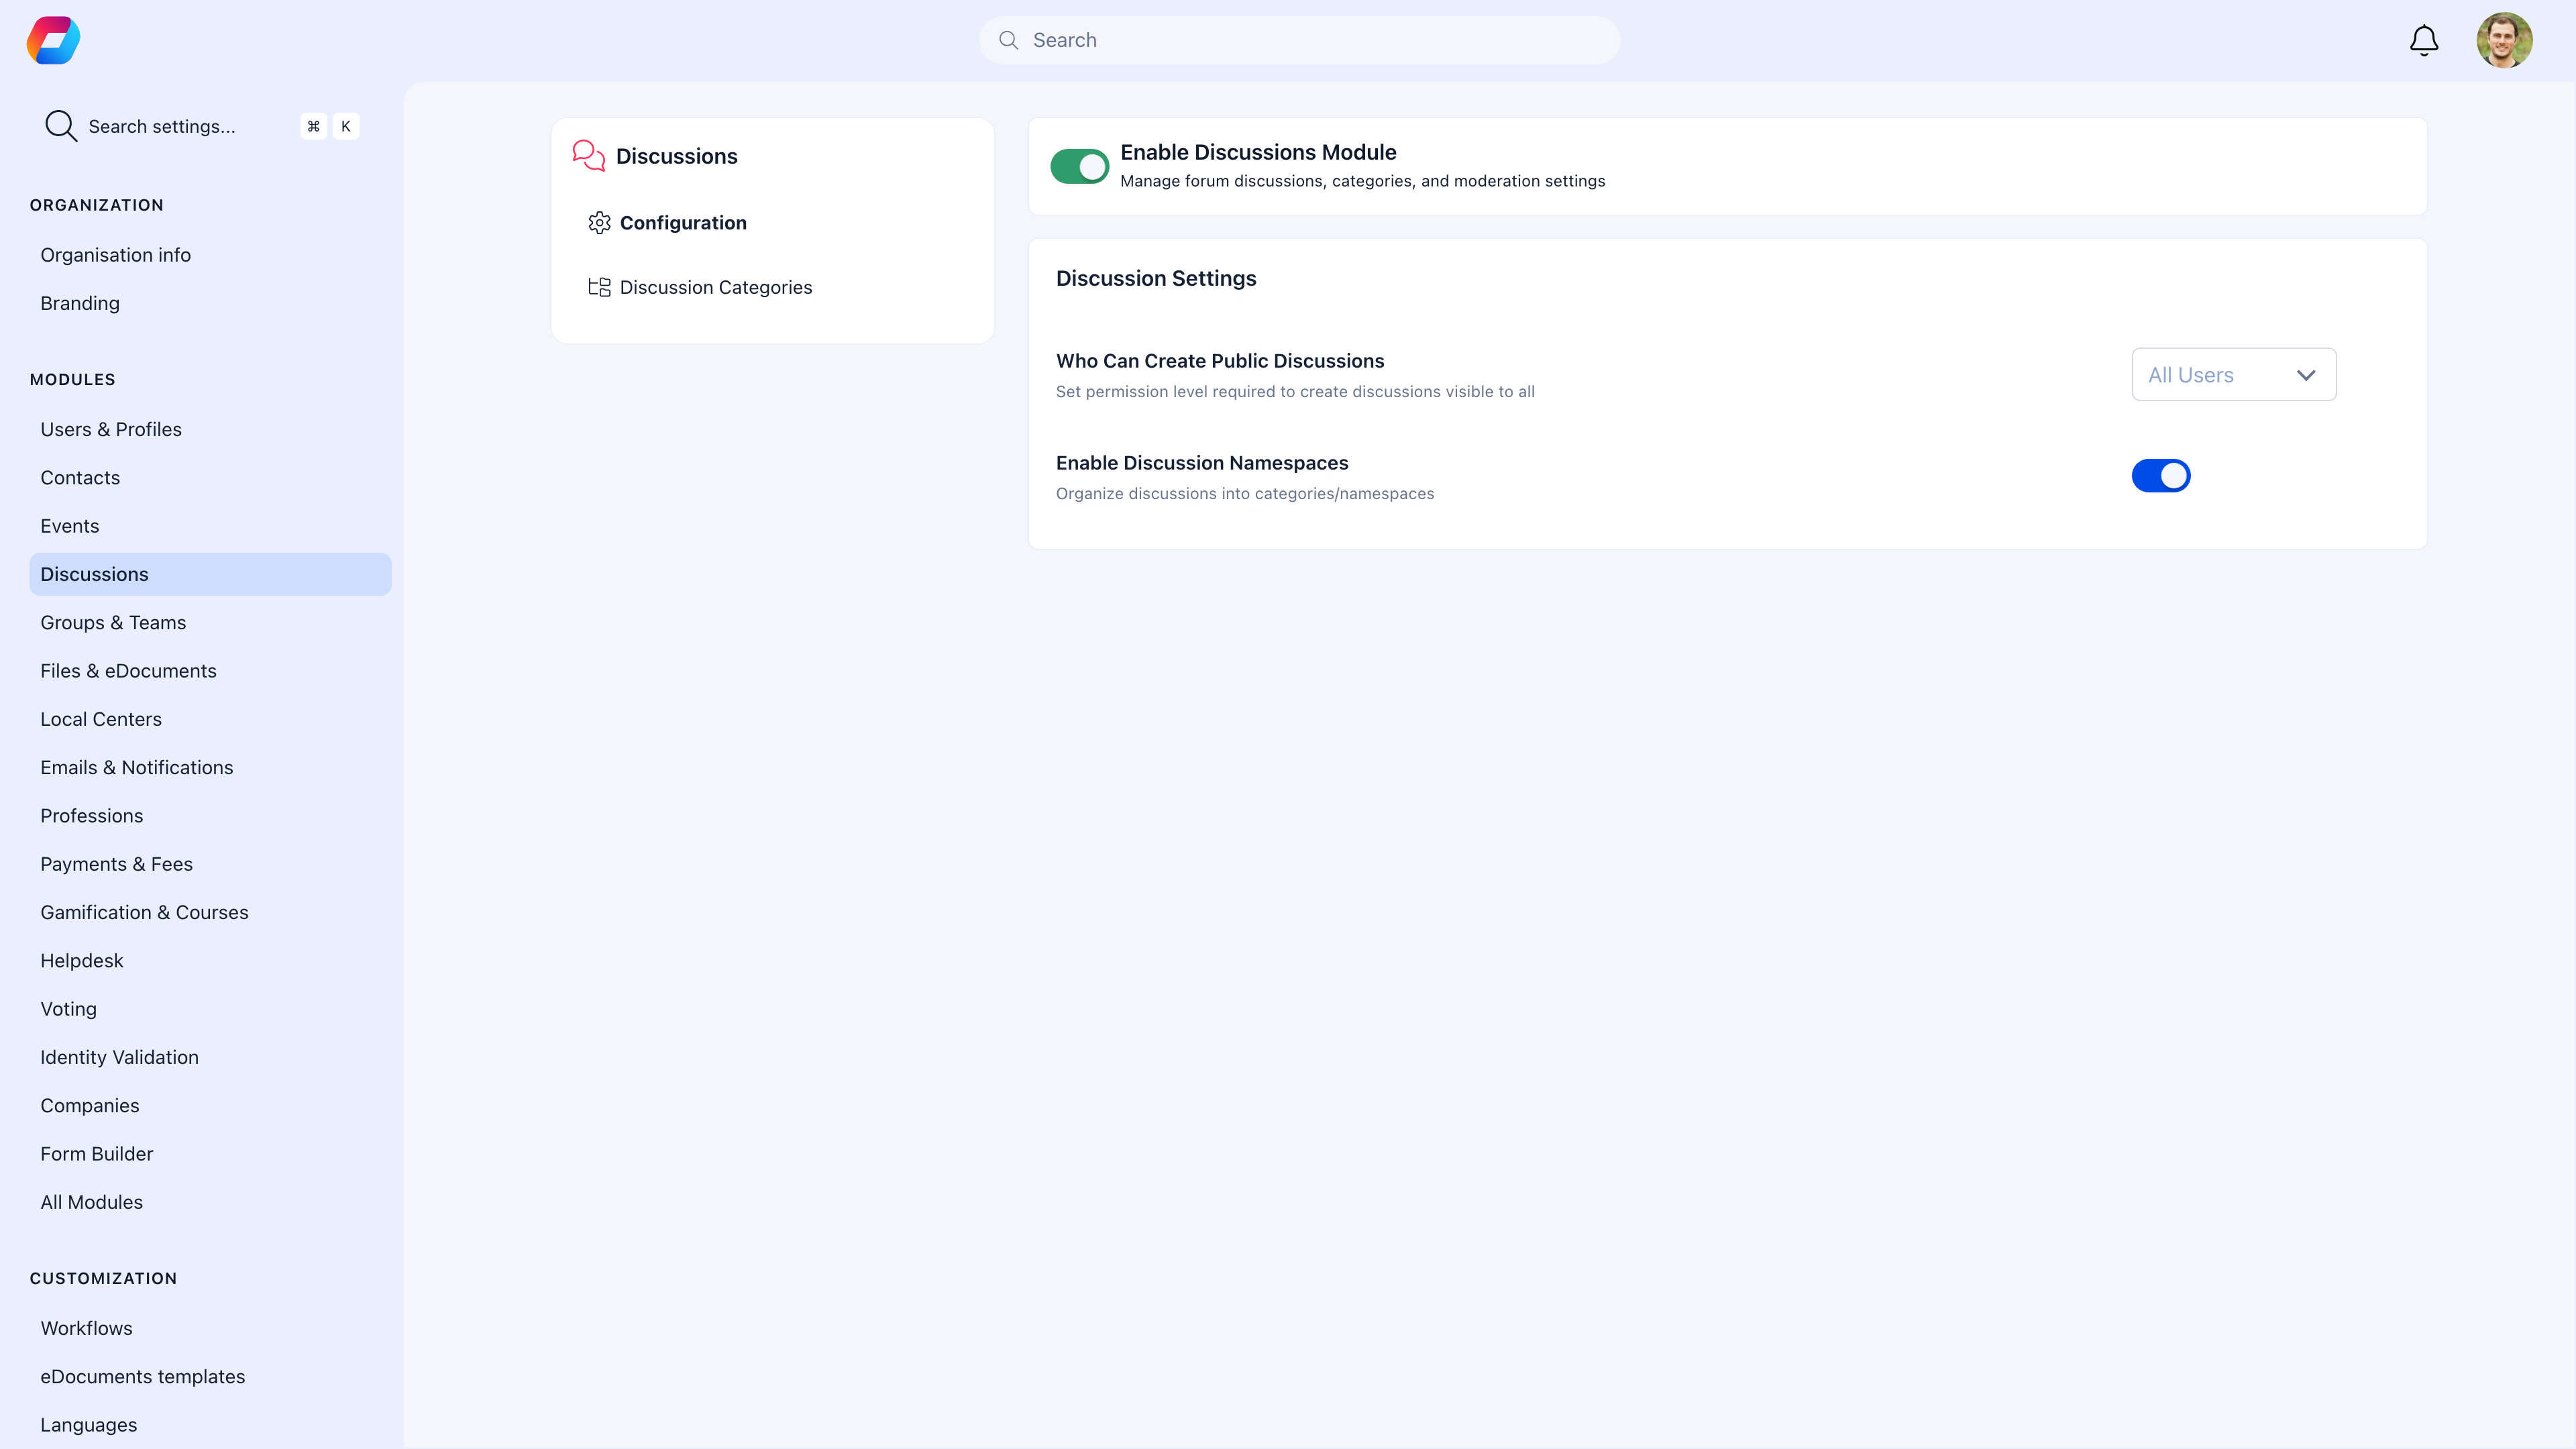Open the user profile avatar
The width and height of the screenshot is (2576, 1449).
pyautogui.click(x=2506, y=40)
